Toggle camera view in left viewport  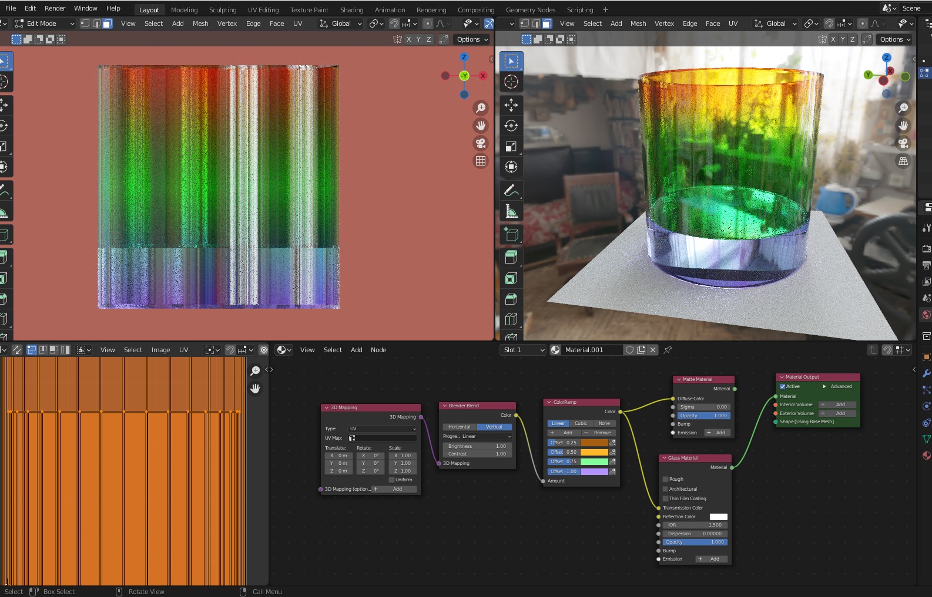coord(481,143)
